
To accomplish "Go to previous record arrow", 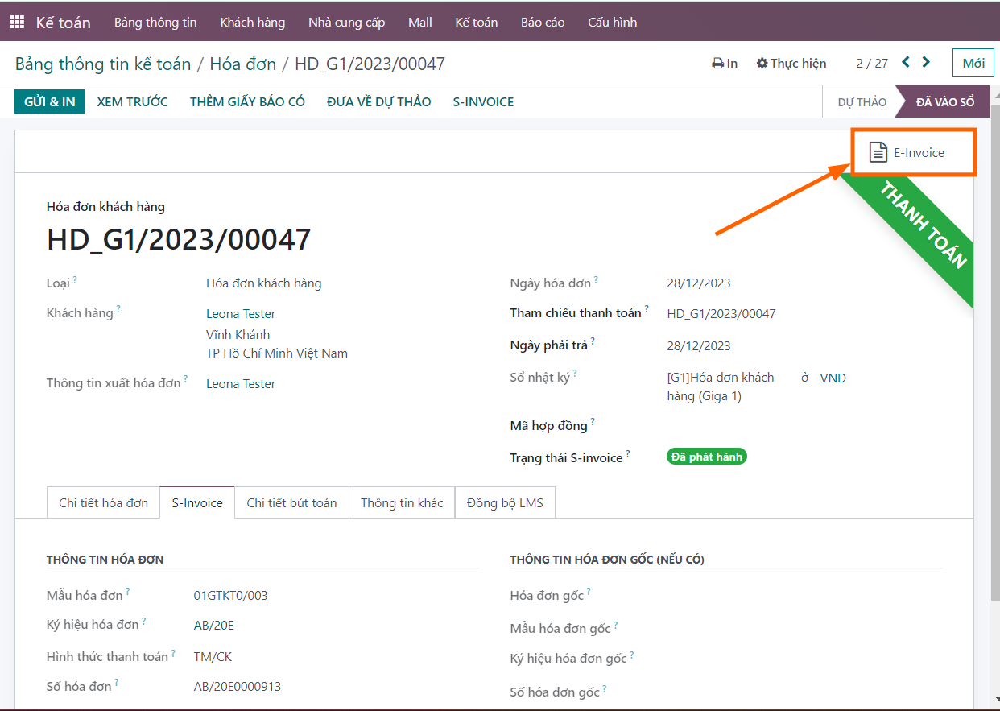I will pyautogui.click(x=906, y=62).
